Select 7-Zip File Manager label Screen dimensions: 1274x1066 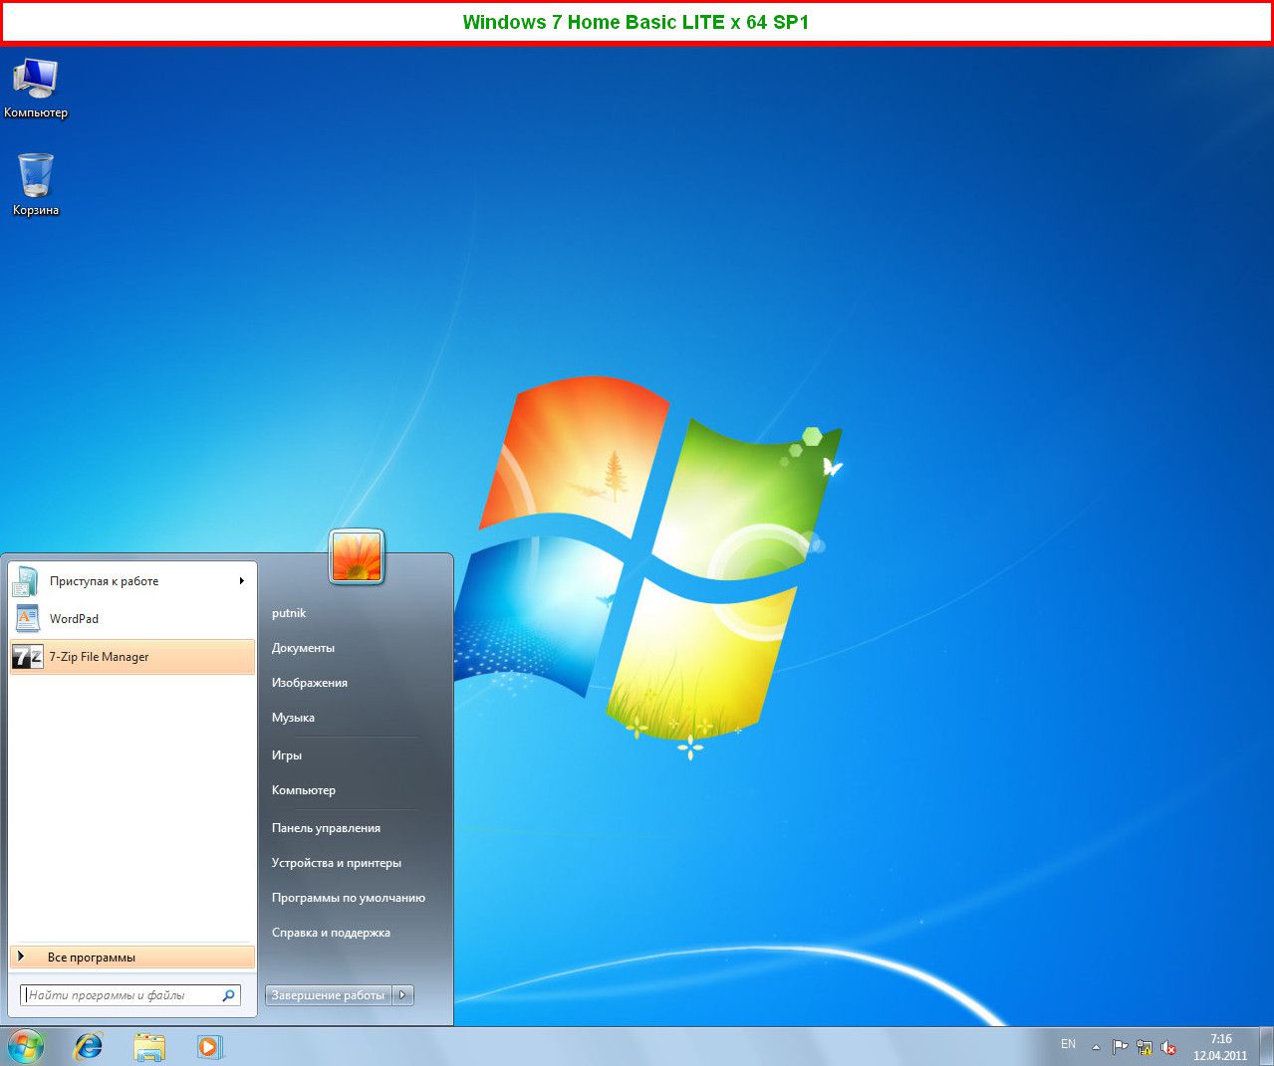click(x=99, y=657)
